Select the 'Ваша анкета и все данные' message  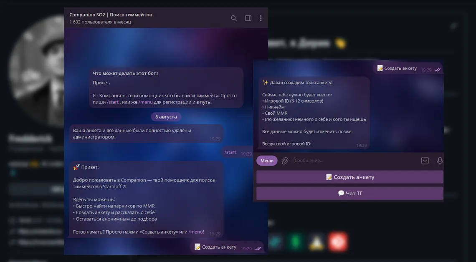point(146,134)
